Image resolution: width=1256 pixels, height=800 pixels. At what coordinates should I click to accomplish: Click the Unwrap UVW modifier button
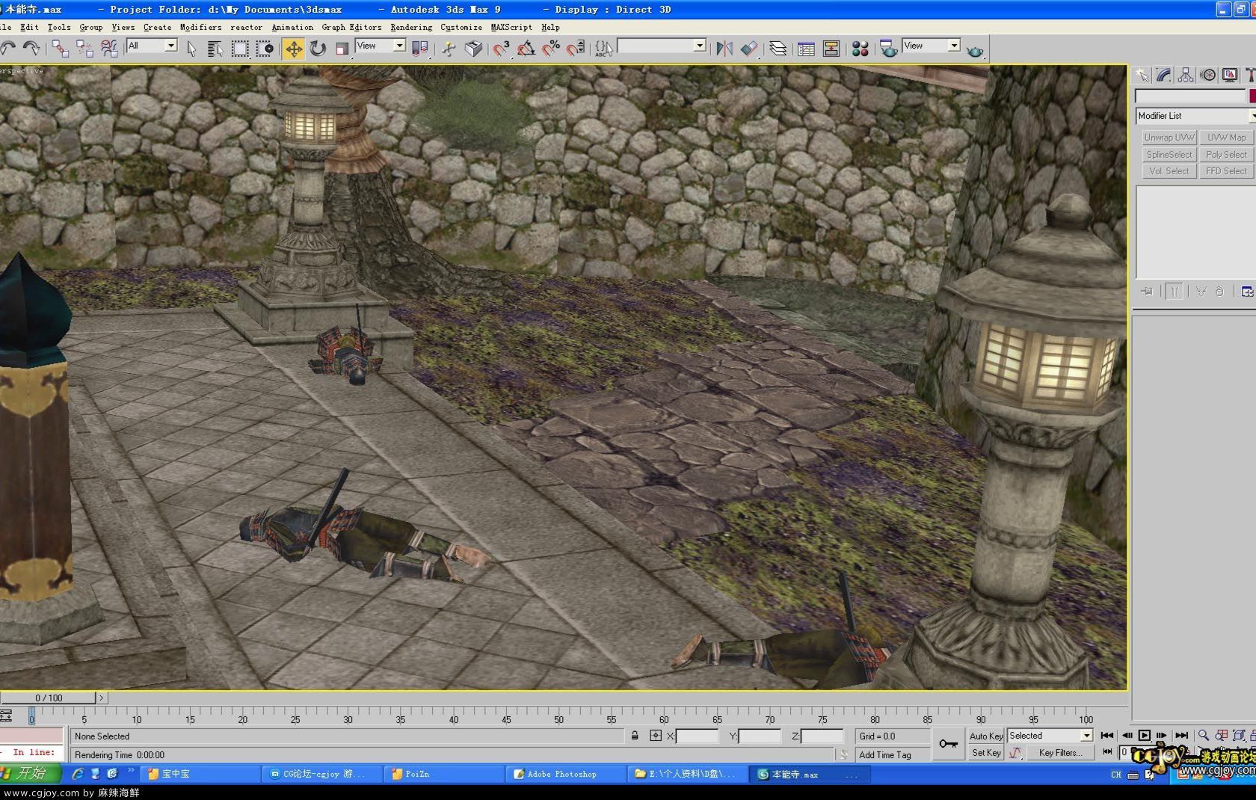1169,138
